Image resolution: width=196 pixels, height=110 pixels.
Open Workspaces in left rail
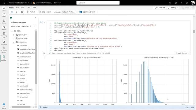[x=4, y=42]
